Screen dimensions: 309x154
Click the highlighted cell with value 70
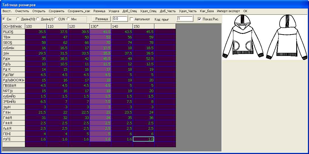click(x=100, y=42)
